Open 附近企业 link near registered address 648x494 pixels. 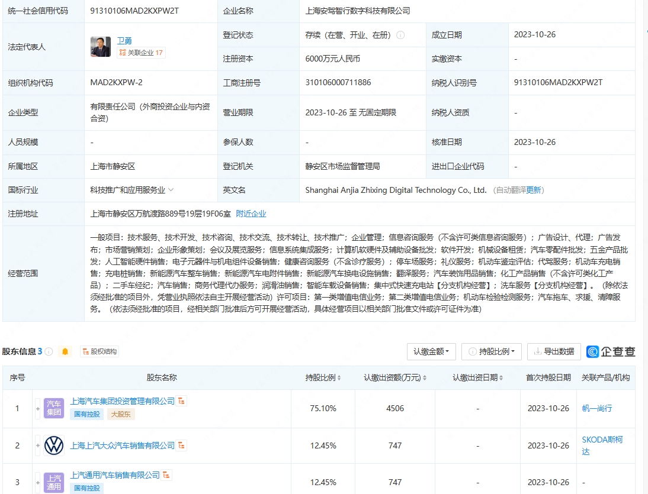(x=251, y=214)
